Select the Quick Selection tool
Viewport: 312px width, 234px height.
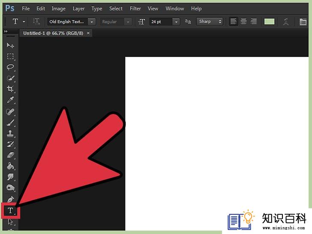10,78
